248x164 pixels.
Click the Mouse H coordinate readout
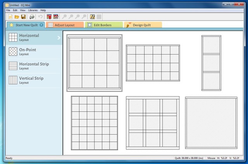(x=222, y=158)
